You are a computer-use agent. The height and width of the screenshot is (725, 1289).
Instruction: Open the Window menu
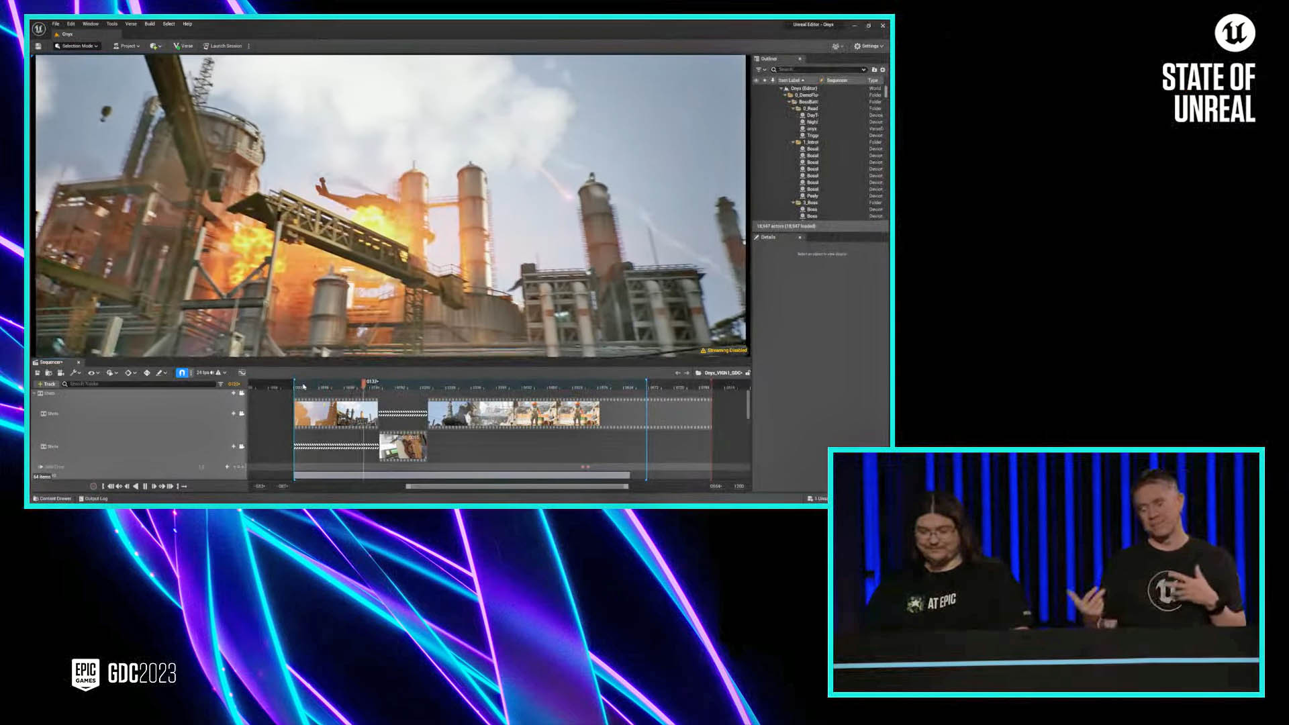coord(91,24)
